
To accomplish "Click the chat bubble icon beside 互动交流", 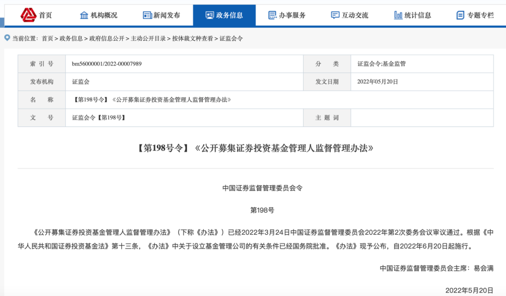I will [x=335, y=15].
